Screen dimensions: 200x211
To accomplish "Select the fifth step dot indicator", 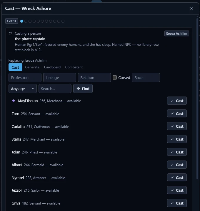I will (x=38, y=21).
